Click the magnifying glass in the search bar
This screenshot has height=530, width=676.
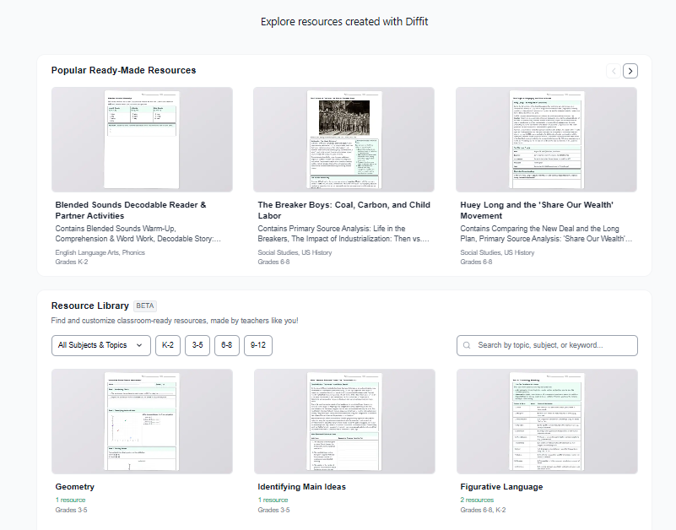(x=466, y=345)
